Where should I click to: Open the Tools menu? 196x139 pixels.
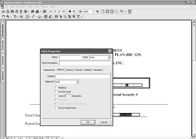tap(30, 6)
